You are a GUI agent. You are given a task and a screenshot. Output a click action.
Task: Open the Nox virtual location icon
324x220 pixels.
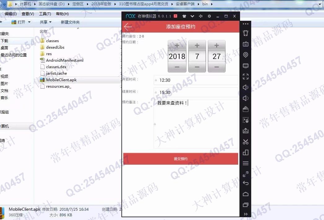pos(246,55)
